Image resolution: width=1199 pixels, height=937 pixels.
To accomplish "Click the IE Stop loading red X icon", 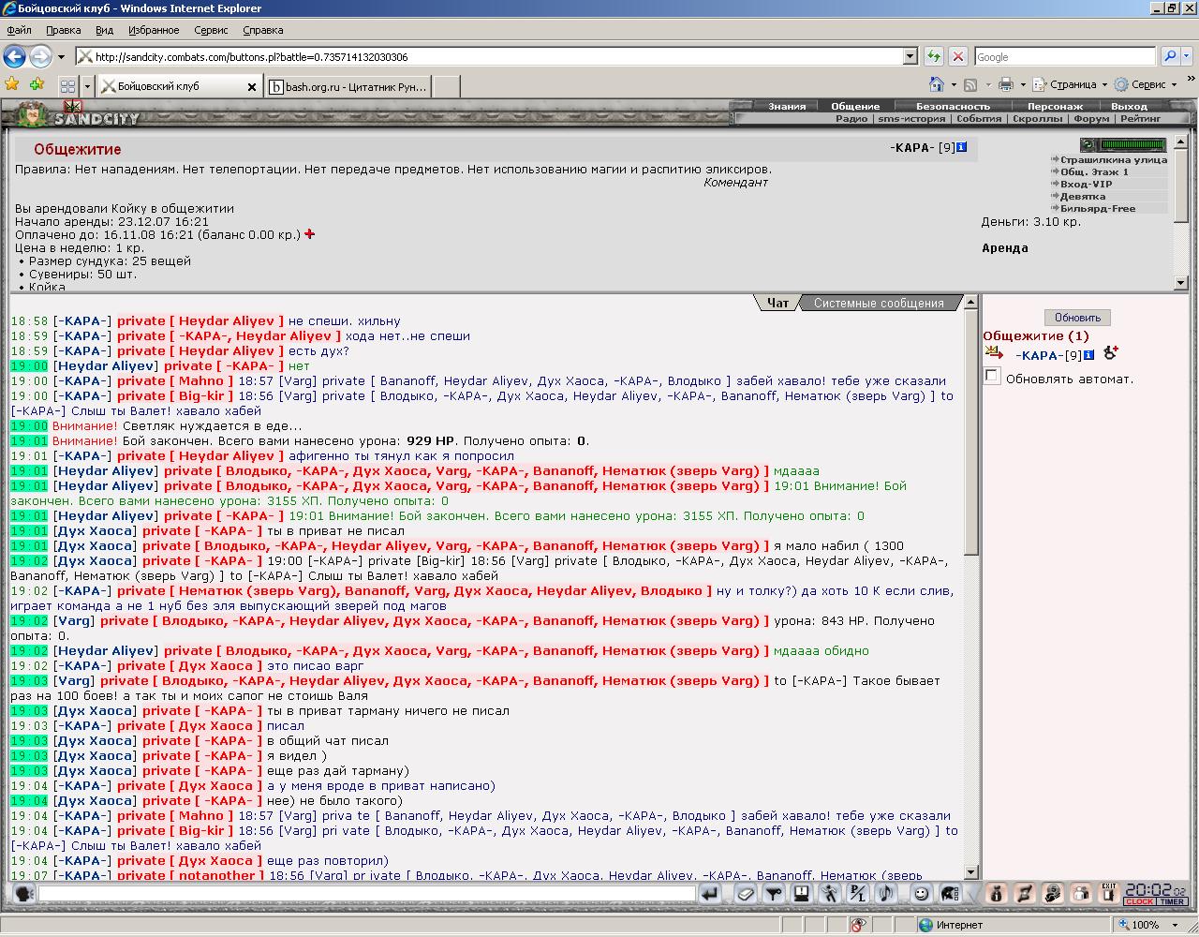I will [957, 56].
